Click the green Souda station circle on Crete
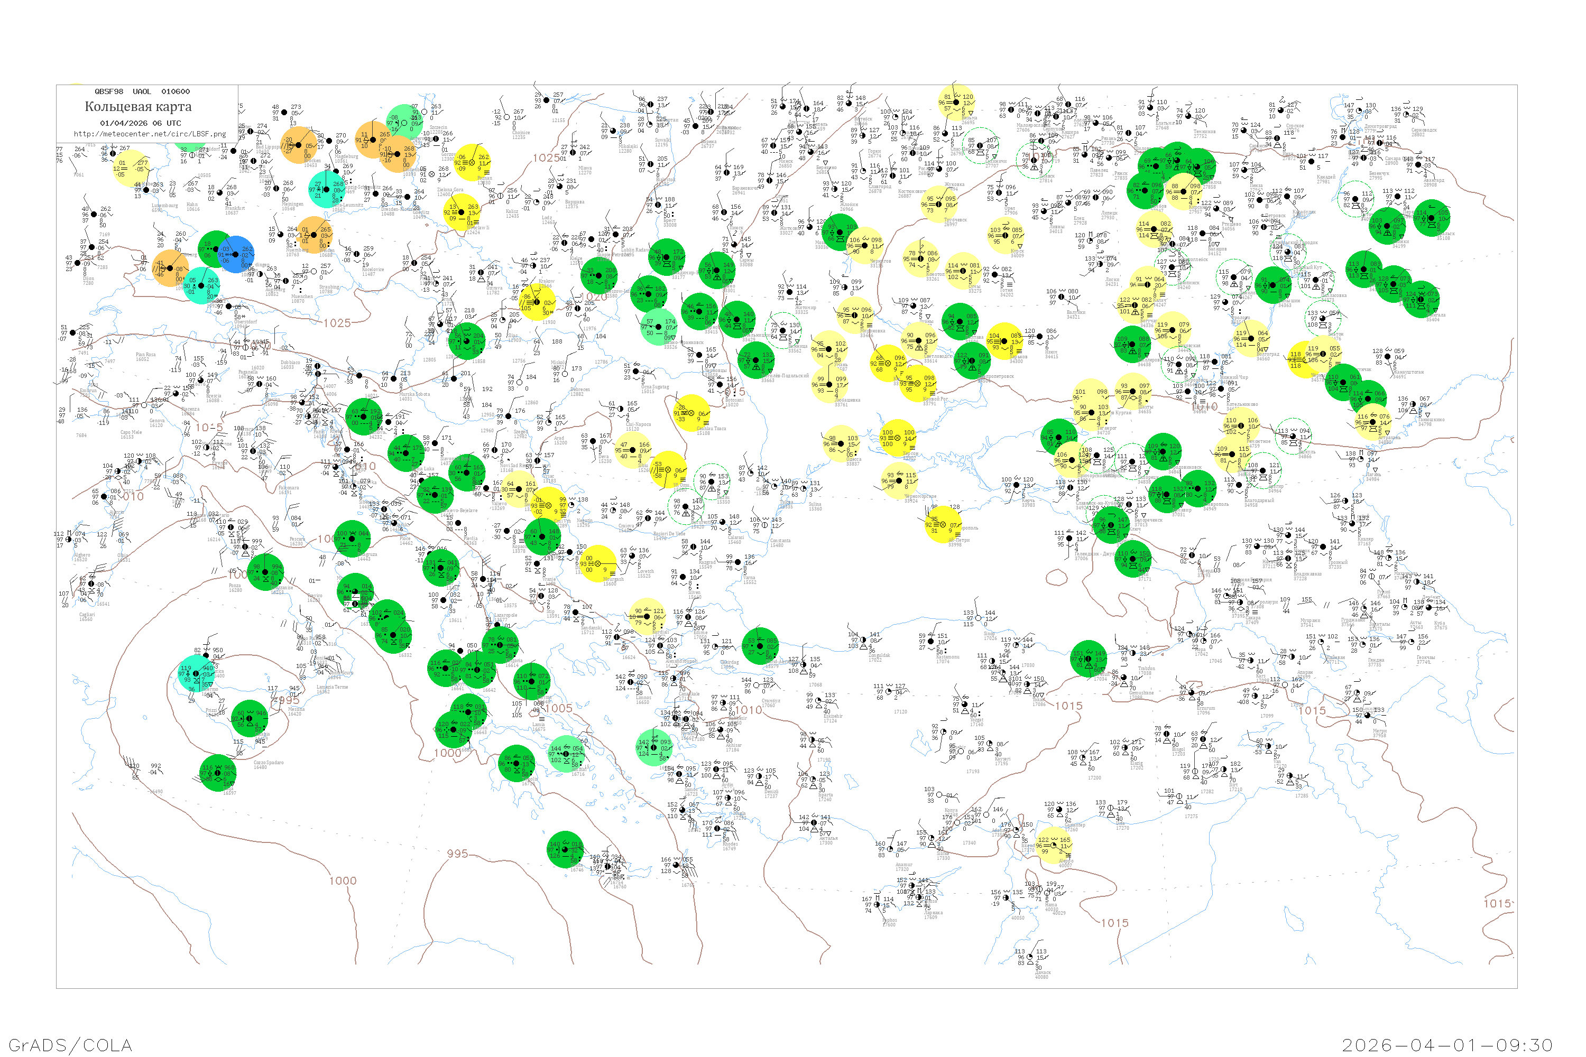This screenshot has width=1586, height=1057. [x=565, y=849]
